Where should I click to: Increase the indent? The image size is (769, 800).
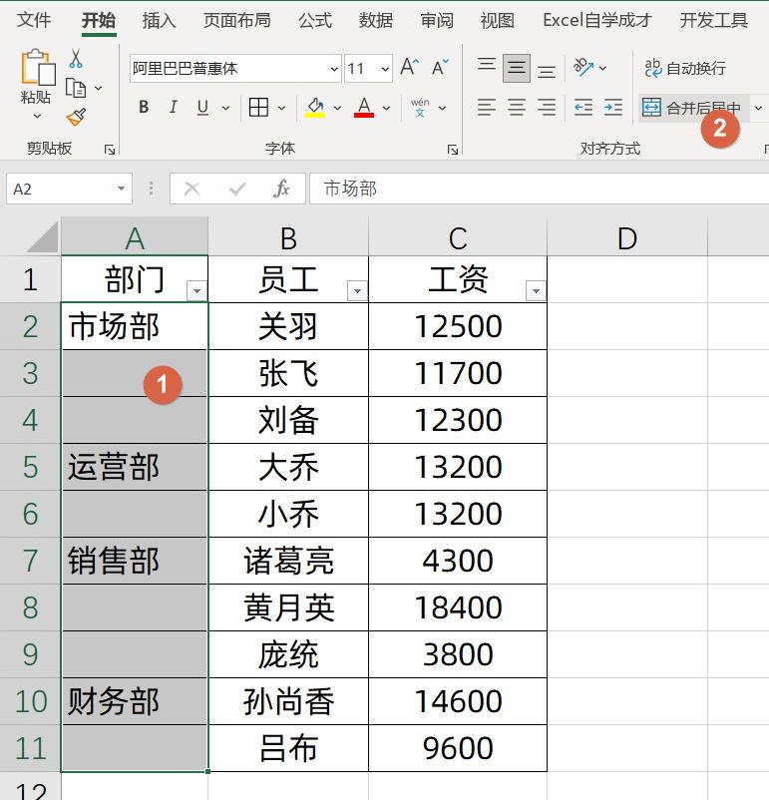[x=612, y=108]
